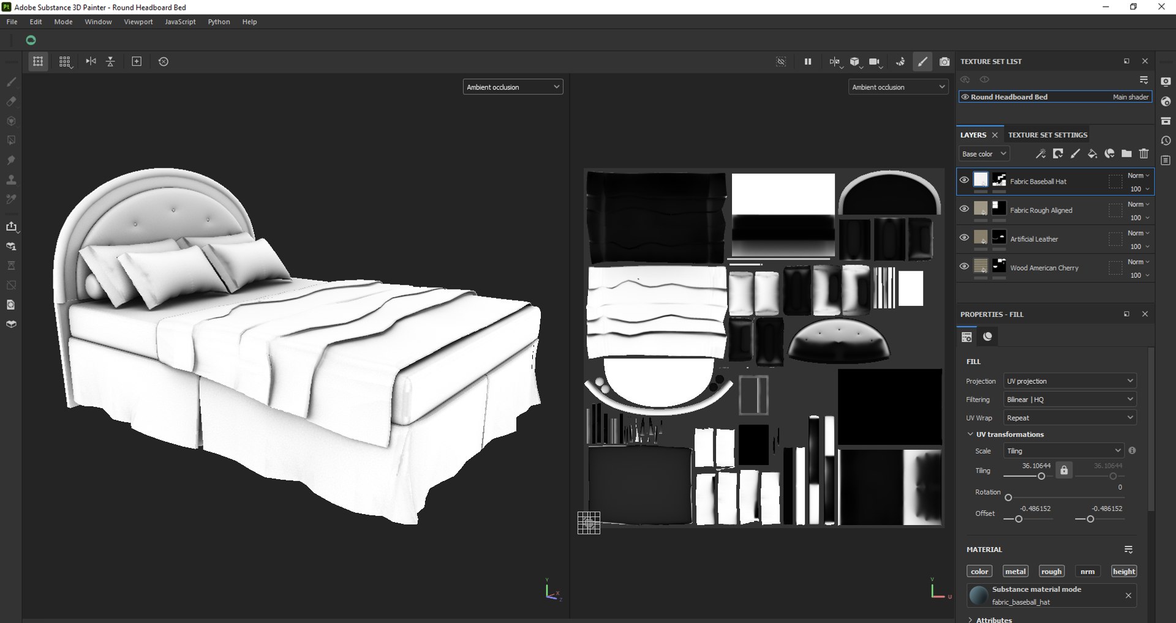The width and height of the screenshot is (1176, 623).
Task: Hide the Artificial Leather layer
Action: coord(964,237)
